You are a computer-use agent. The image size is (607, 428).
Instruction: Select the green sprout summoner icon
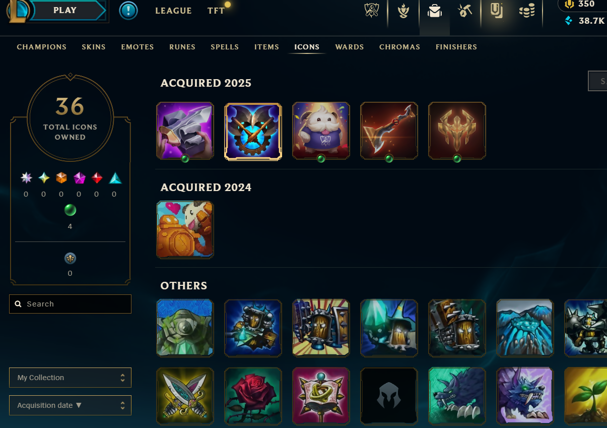(585, 396)
